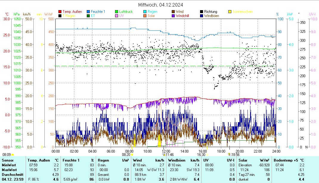
Task: Click the 11:46 marker under the time axis
Action: pos(168,154)
